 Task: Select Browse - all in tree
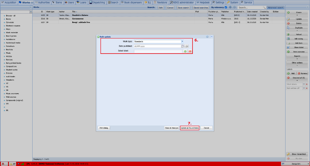tap(11, 15)
